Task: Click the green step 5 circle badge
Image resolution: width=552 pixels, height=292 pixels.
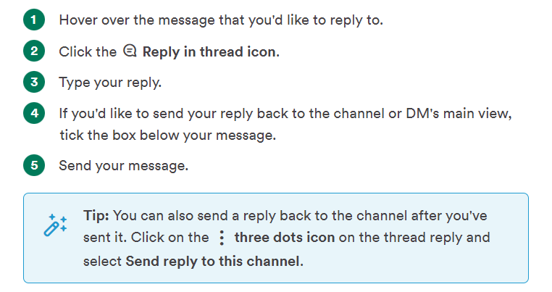Action: click(34, 165)
